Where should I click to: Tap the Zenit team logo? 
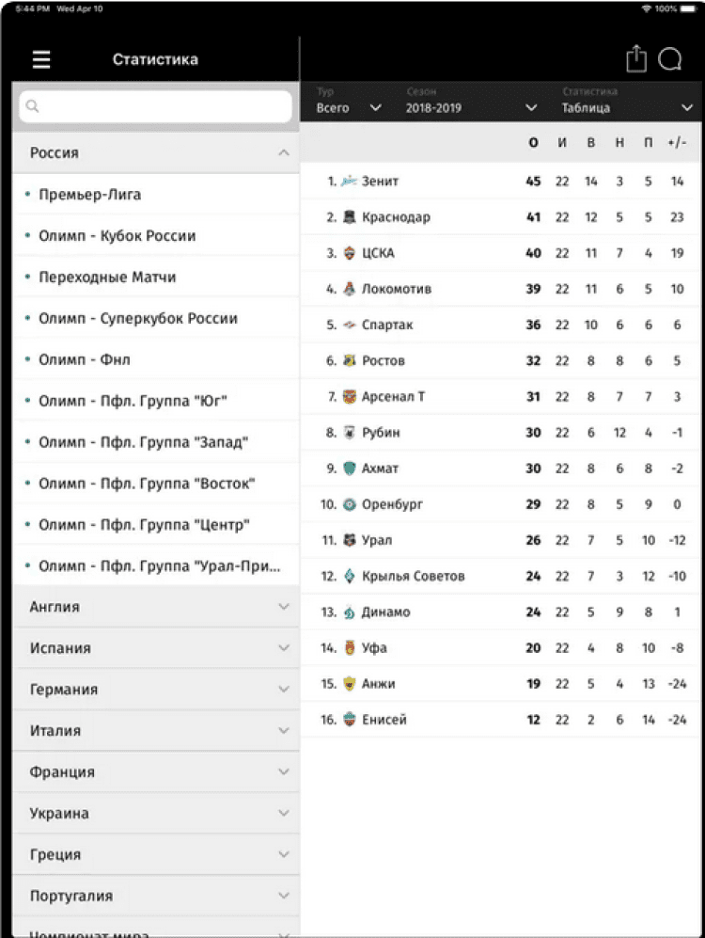tap(350, 182)
